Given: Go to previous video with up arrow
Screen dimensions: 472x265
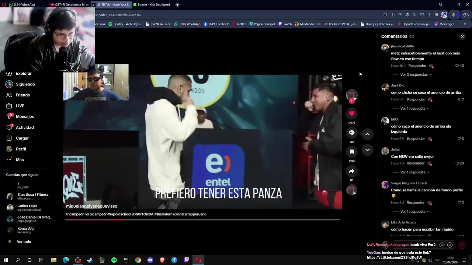Looking at the screenshot, I should [367, 134].
